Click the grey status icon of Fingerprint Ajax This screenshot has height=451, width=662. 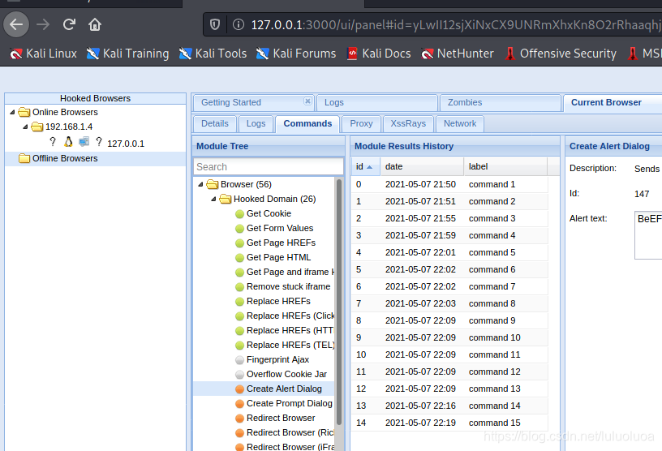(x=239, y=360)
